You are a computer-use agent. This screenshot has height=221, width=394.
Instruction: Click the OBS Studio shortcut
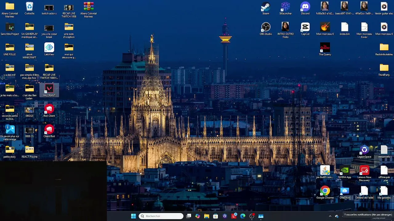pyautogui.click(x=266, y=27)
